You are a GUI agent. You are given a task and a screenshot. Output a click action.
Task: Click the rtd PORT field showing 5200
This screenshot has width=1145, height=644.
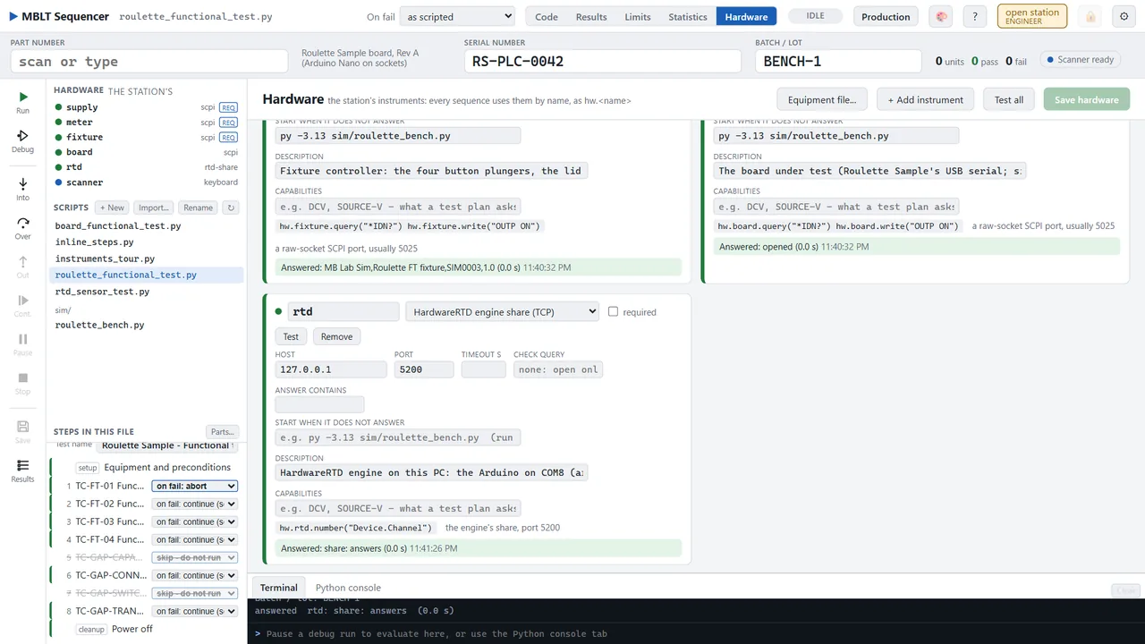(x=424, y=369)
